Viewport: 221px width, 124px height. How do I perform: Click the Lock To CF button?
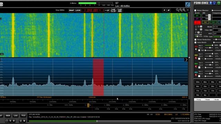coord(113,10)
